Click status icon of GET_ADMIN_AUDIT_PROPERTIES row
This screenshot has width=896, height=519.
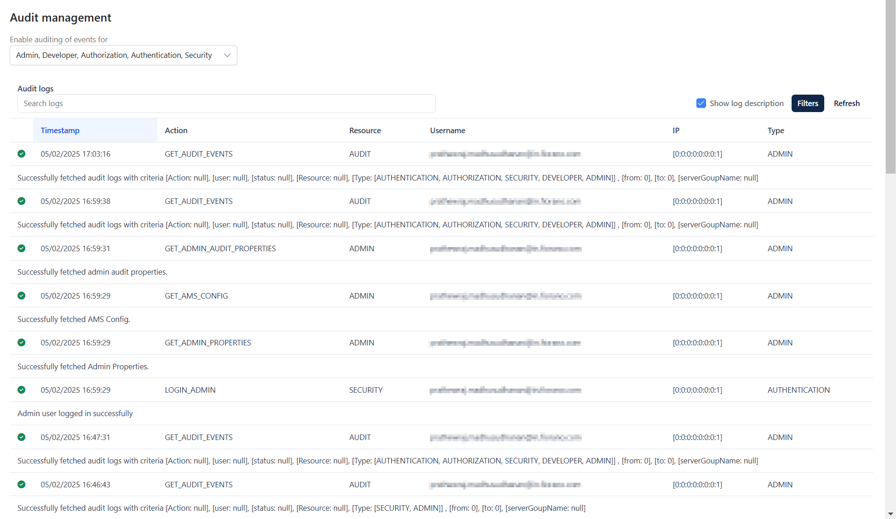click(x=22, y=248)
